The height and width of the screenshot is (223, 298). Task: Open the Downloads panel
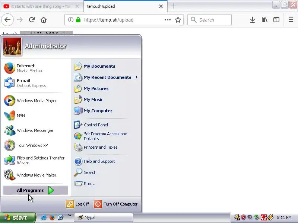[253, 20]
